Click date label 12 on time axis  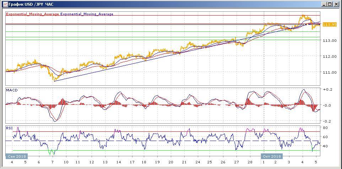click(x=92, y=162)
